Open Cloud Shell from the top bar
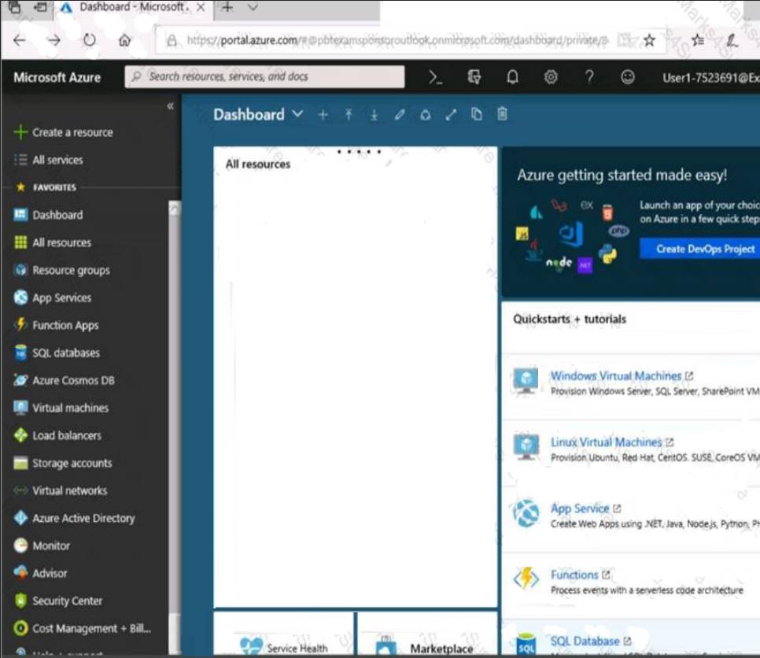 tap(435, 77)
